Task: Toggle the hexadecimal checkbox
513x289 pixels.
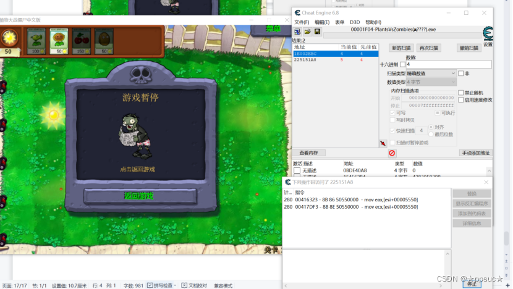Action: [x=402, y=64]
